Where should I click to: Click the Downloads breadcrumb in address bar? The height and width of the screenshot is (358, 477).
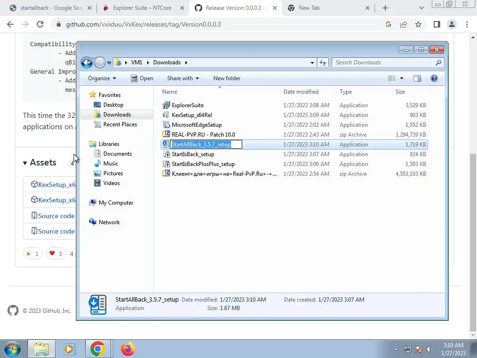pyautogui.click(x=167, y=62)
